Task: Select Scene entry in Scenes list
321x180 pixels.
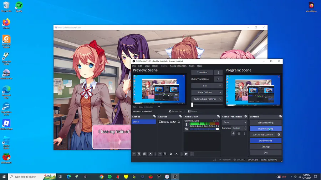Action: tap(144, 122)
